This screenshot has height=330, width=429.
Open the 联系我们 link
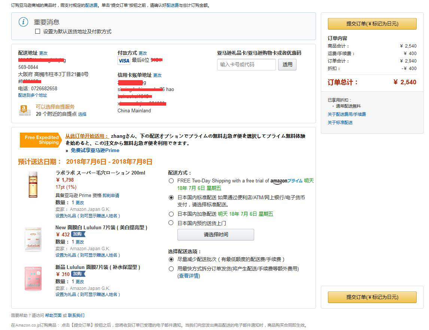pyautogui.click(x=76, y=315)
